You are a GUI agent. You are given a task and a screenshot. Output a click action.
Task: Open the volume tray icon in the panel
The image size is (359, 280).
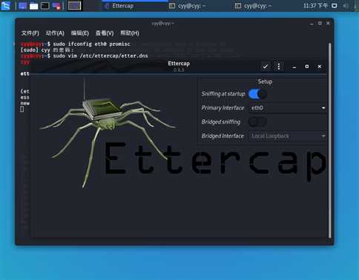click(346, 6)
